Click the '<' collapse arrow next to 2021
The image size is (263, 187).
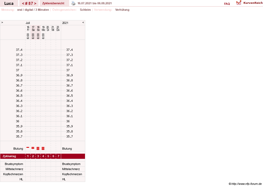pyautogui.click(x=83, y=22)
